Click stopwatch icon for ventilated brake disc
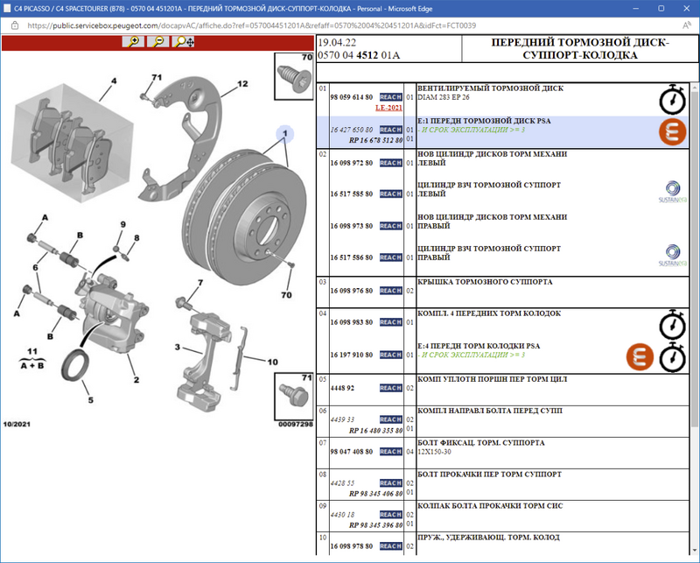The height and width of the screenshot is (563, 700). [672, 98]
